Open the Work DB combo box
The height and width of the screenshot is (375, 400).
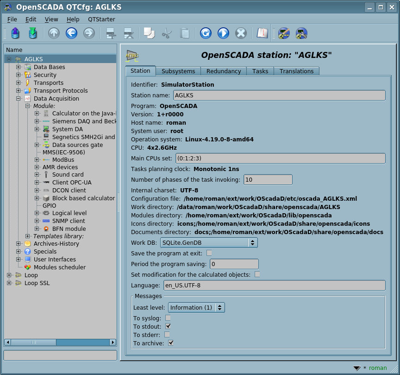209,243
